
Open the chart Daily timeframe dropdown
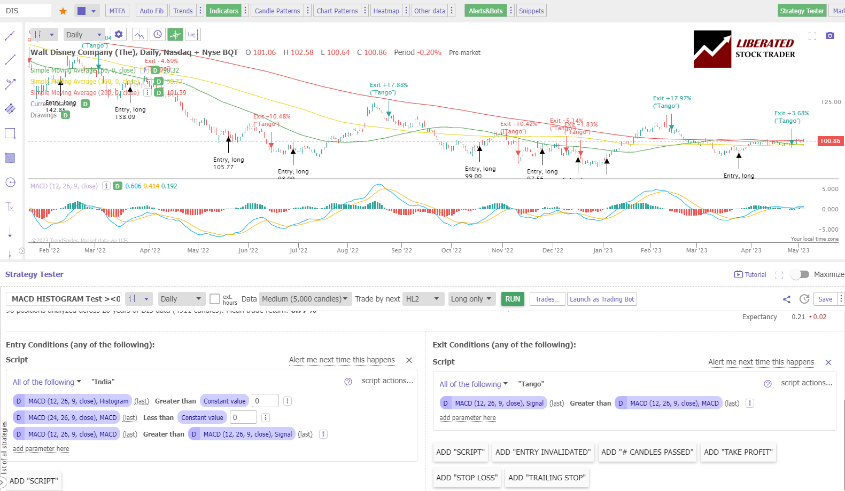pos(84,35)
